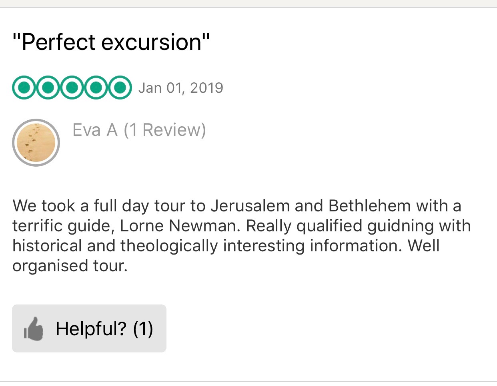Open the "(1 Review)" count link
Viewport: 497px width, 386px height.
165,130
